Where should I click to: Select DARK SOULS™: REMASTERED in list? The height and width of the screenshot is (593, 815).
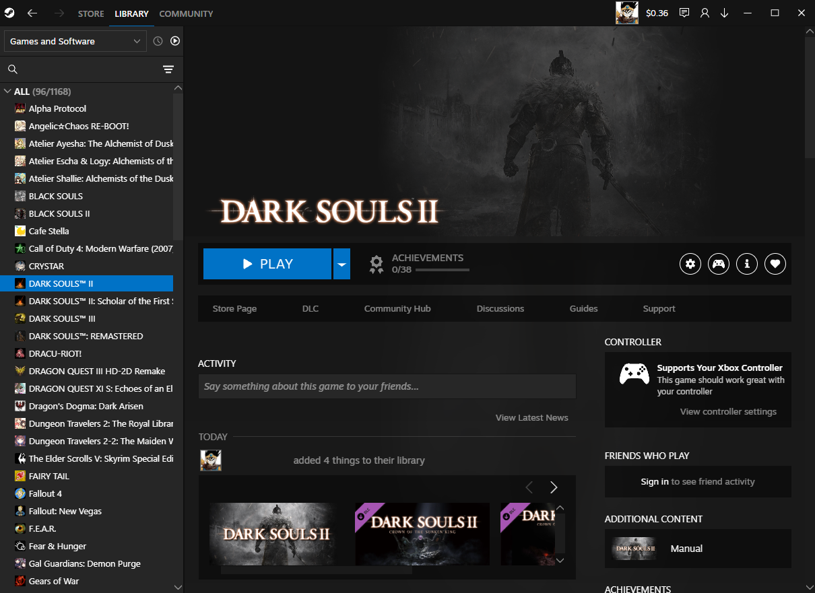click(x=86, y=336)
